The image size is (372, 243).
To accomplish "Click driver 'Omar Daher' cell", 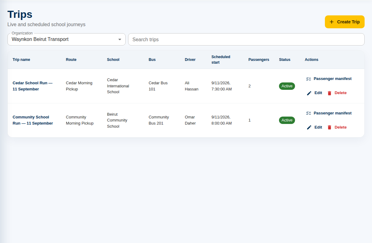I will (x=190, y=120).
